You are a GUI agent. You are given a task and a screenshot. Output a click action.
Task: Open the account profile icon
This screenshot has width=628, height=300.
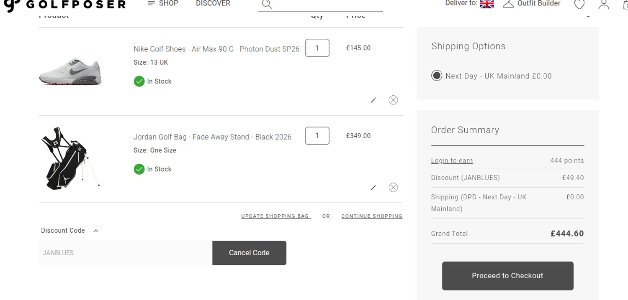(603, 5)
